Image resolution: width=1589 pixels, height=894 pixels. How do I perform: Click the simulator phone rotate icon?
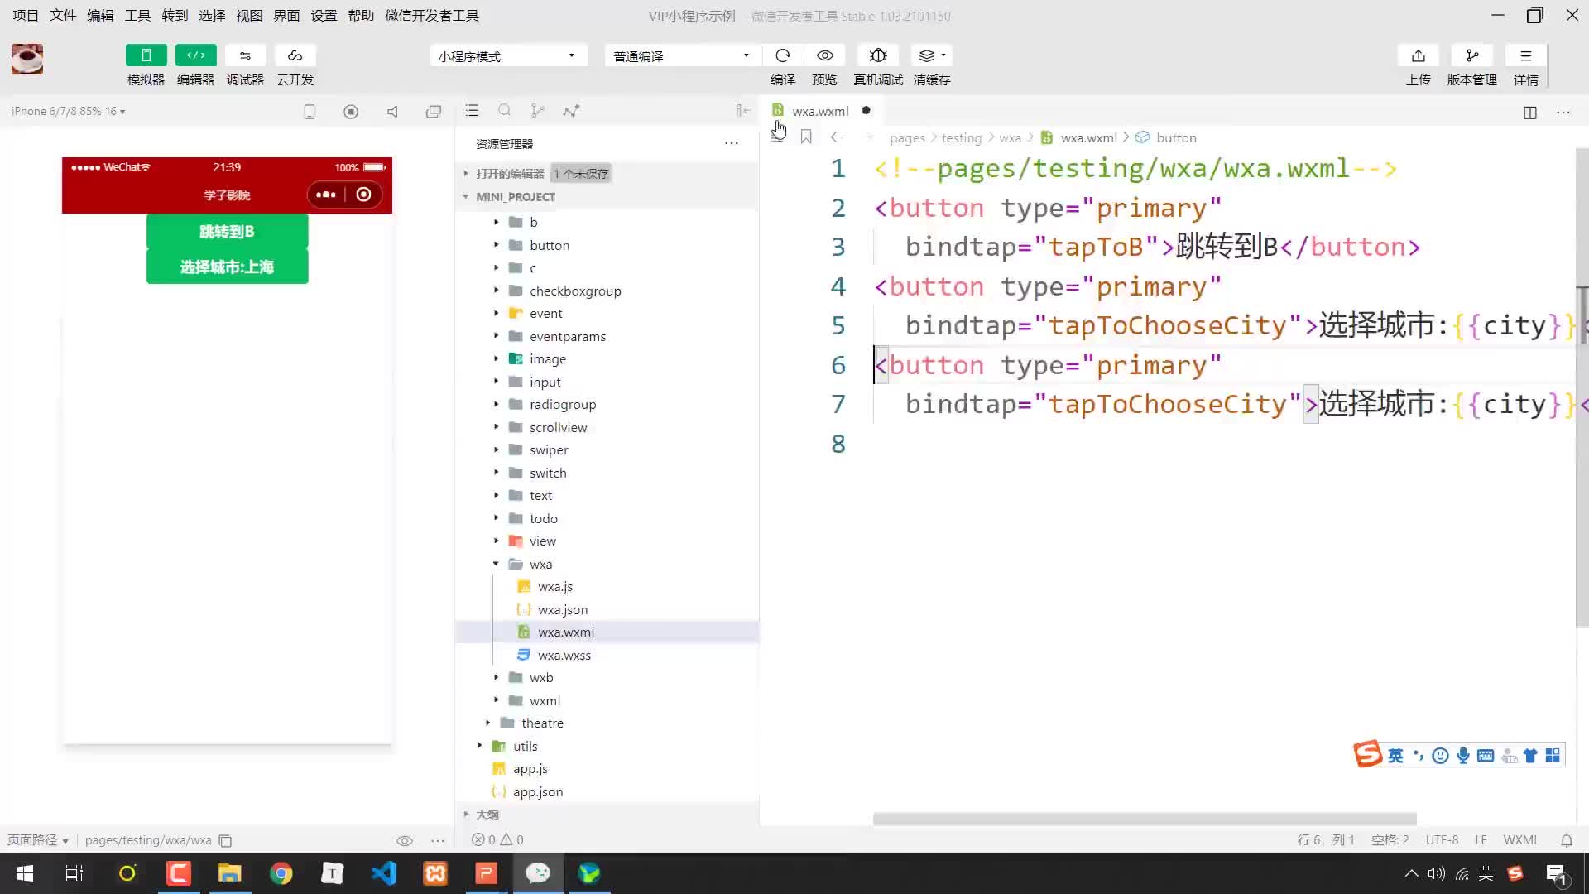click(x=310, y=111)
